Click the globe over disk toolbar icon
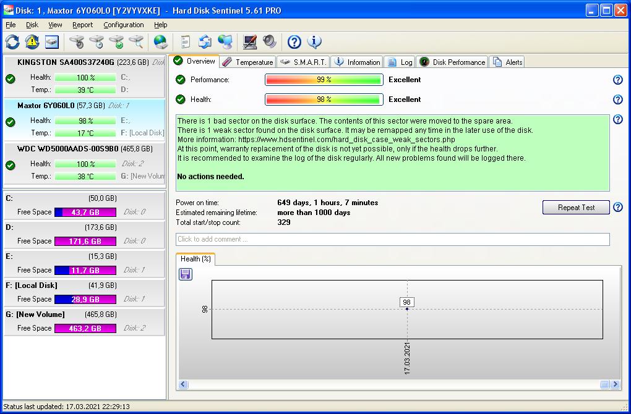 tap(161, 41)
